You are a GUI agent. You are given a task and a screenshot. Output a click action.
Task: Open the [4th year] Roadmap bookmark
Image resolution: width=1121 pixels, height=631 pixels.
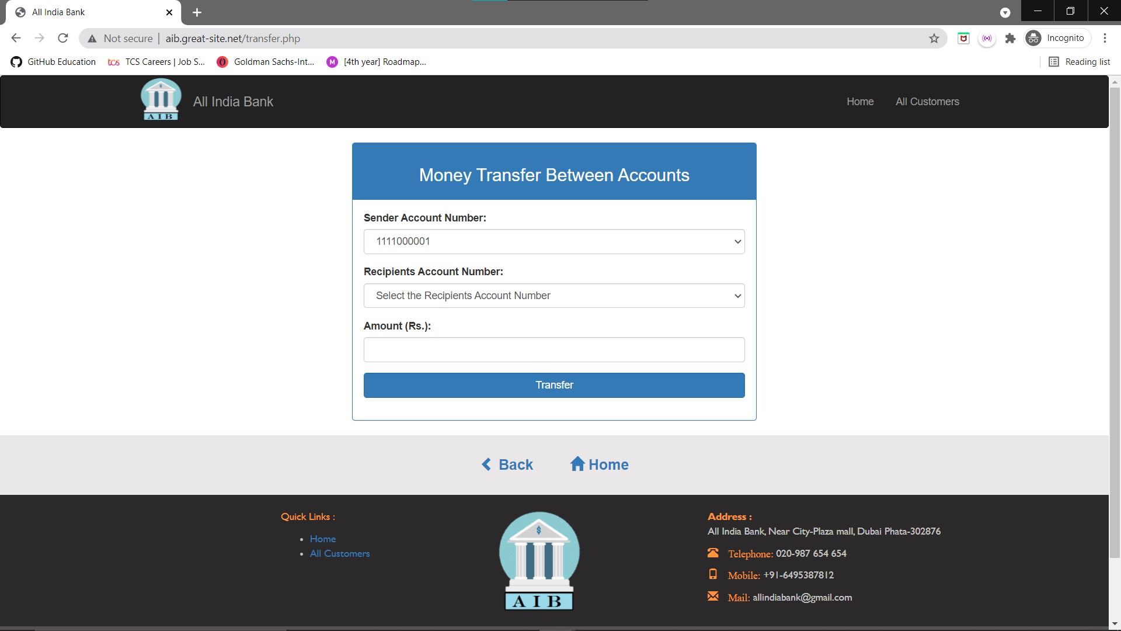coord(377,62)
